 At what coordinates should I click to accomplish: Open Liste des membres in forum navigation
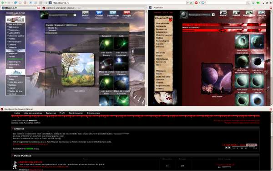pyautogui.click(x=33, y=113)
